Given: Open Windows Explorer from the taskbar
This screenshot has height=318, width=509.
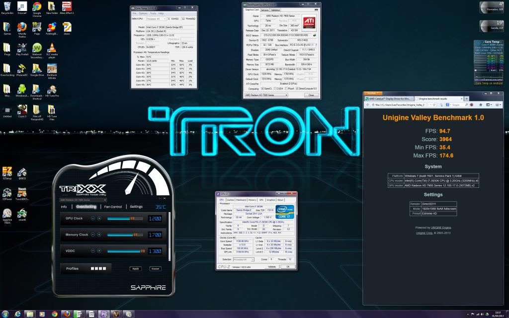Looking at the screenshot, I should pyautogui.click(x=30, y=314).
